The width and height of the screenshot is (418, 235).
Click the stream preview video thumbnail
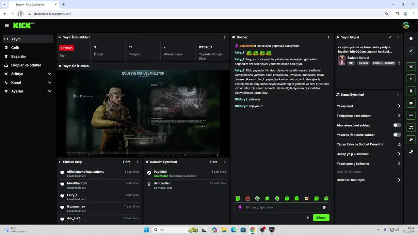tap(143, 113)
